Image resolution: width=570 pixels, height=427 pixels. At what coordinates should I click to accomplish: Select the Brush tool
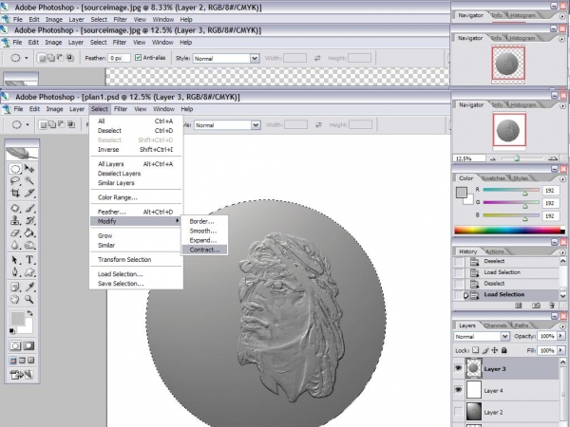point(29,208)
